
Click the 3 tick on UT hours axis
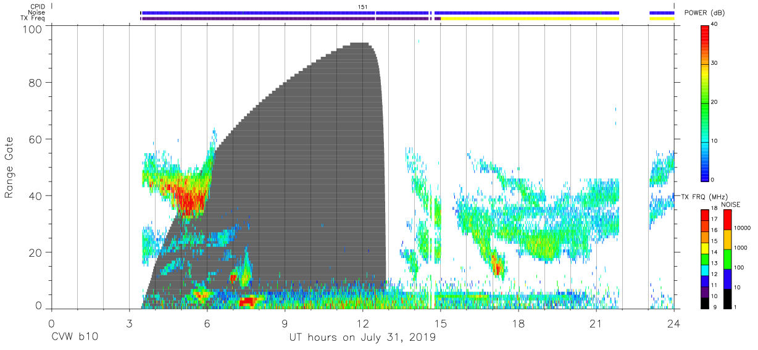[129, 322]
